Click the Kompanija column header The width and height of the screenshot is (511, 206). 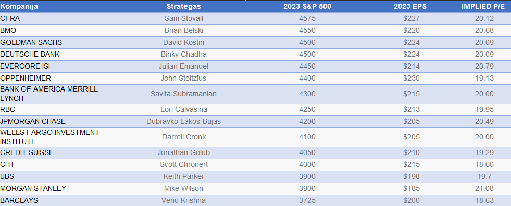(19, 7)
